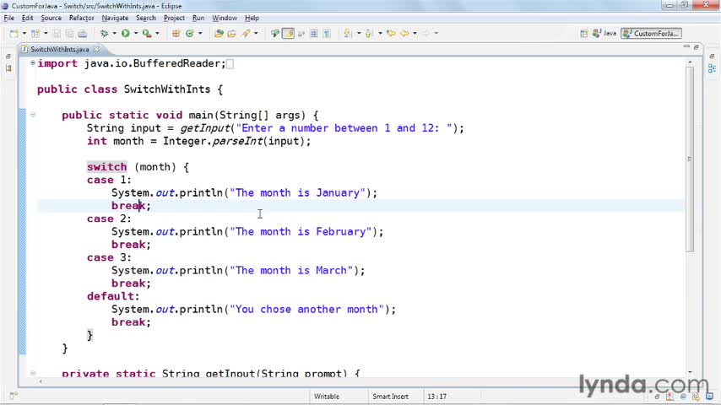
Task: Click the Open Perspective icon
Action: pos(584,34)
